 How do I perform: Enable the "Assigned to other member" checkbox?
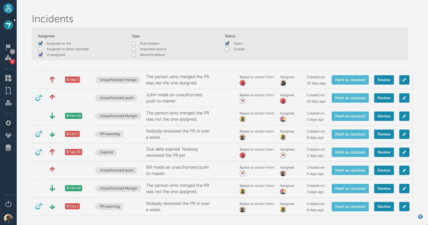[x=40, y=49]
